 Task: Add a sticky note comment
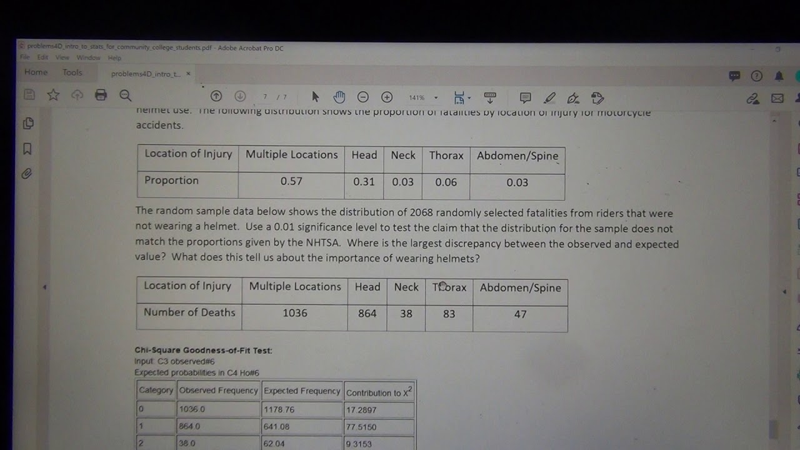(x=526, y=98)
